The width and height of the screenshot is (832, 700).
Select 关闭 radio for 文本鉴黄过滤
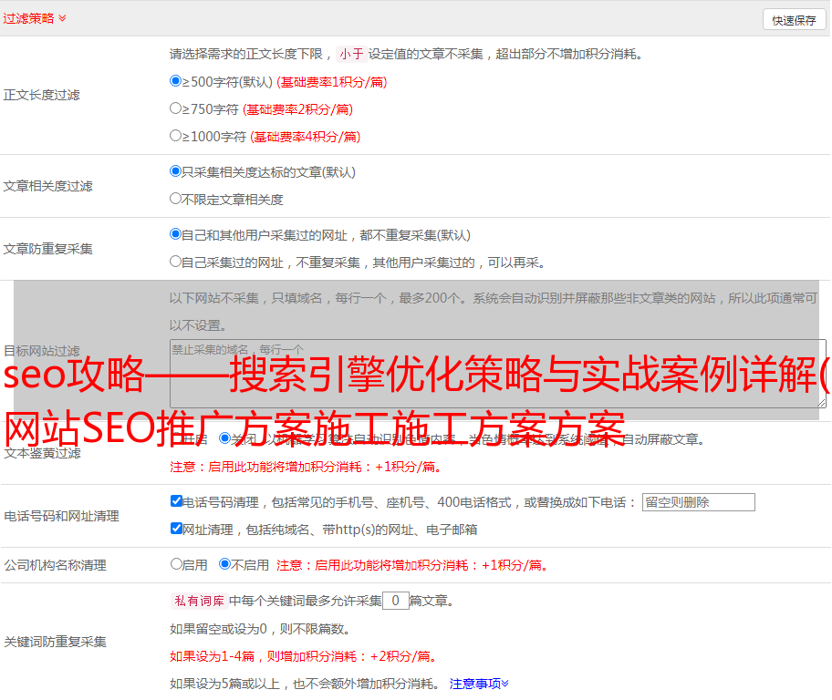point(224,438)
